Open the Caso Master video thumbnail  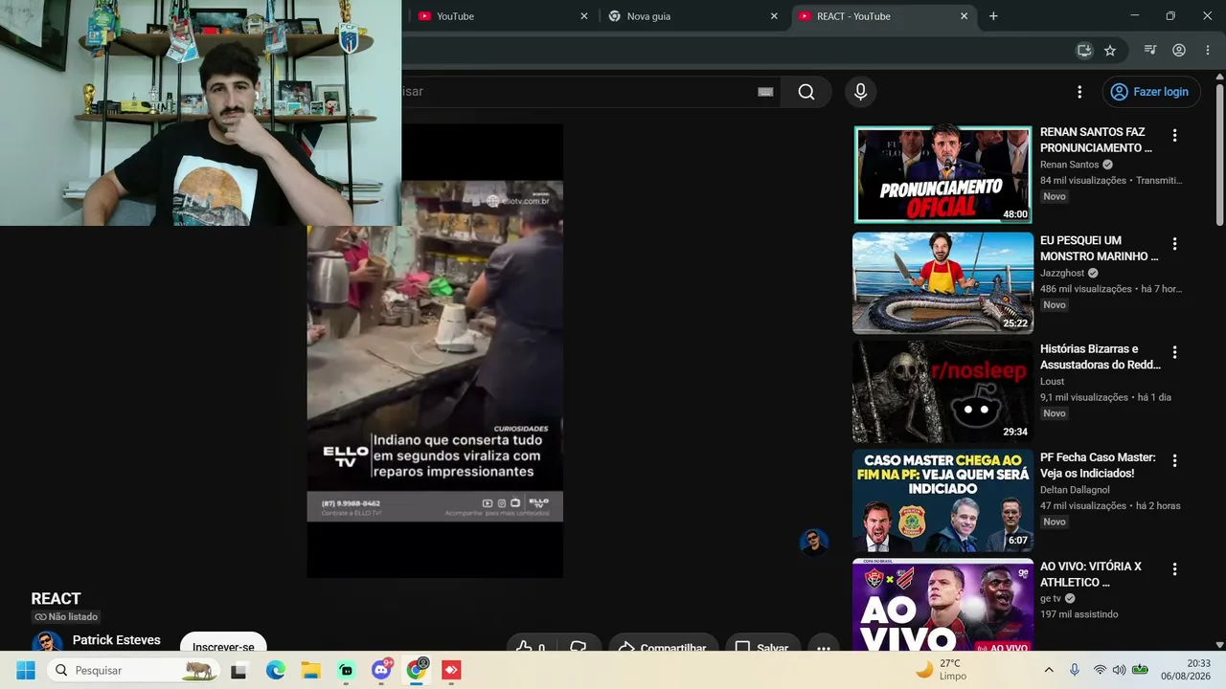[x=943, y=500]
